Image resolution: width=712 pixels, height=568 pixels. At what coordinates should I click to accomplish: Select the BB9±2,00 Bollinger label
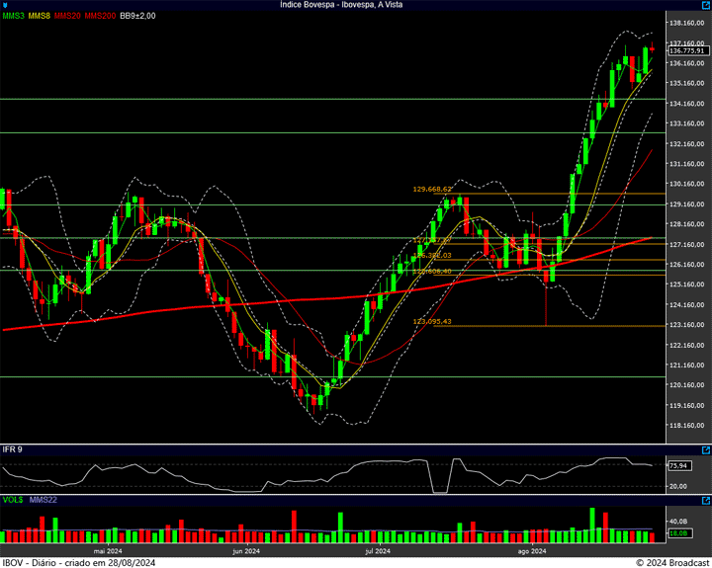pos(137,17)
